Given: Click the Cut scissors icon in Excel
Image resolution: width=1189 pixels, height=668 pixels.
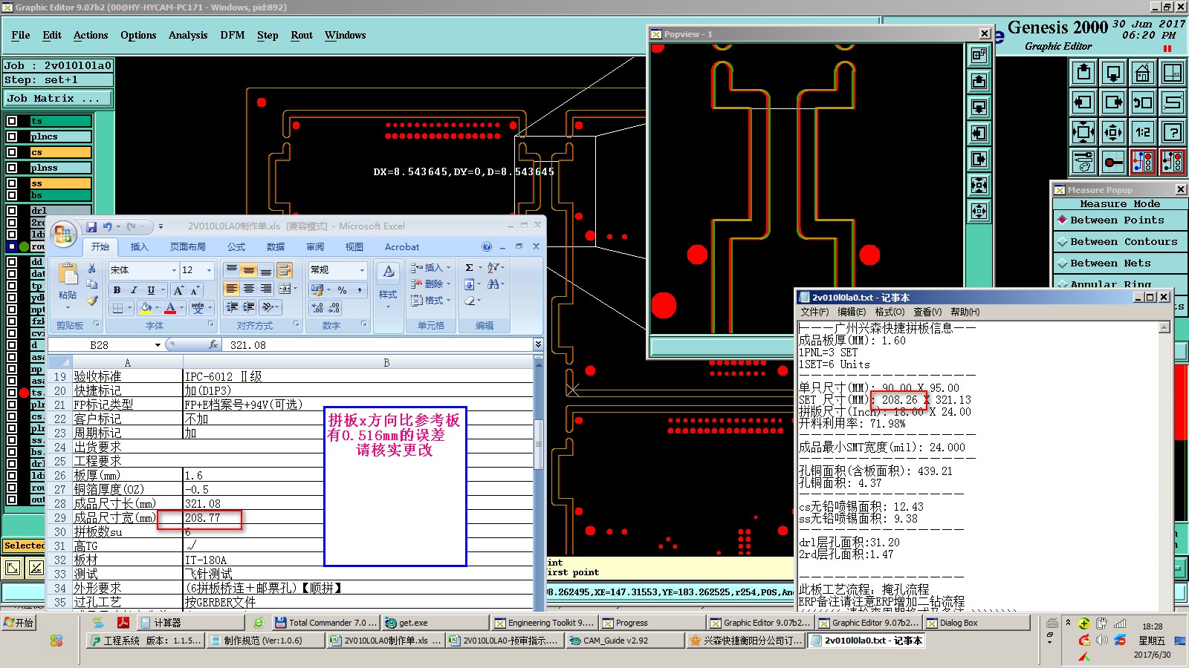Looking at the screenshot, I should coord(92,269).
